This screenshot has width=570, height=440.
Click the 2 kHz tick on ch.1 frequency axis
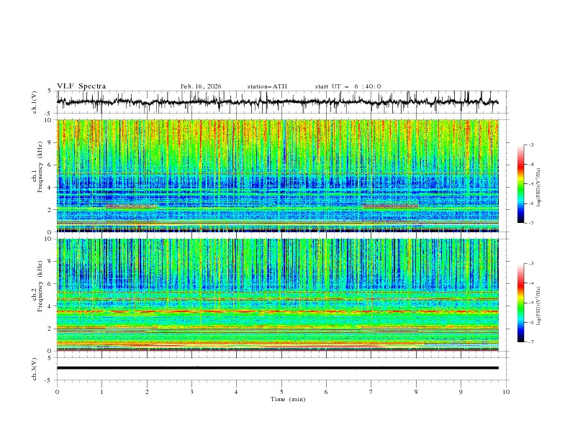50,209
